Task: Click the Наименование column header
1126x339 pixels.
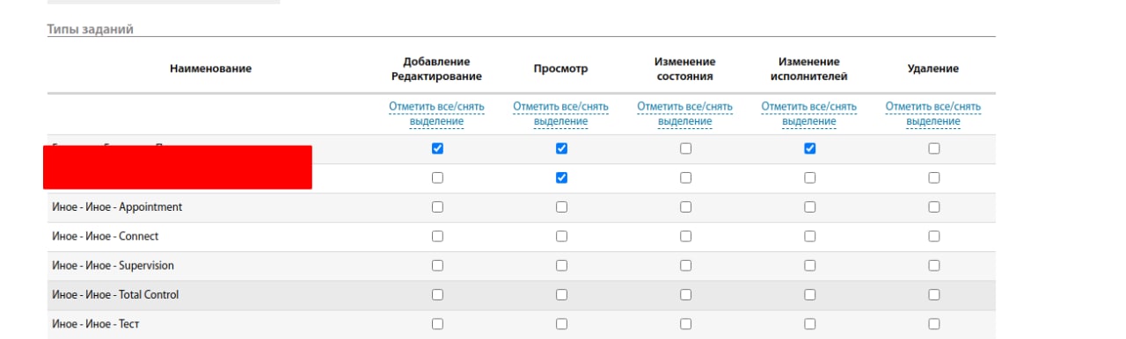Action: 211,69
